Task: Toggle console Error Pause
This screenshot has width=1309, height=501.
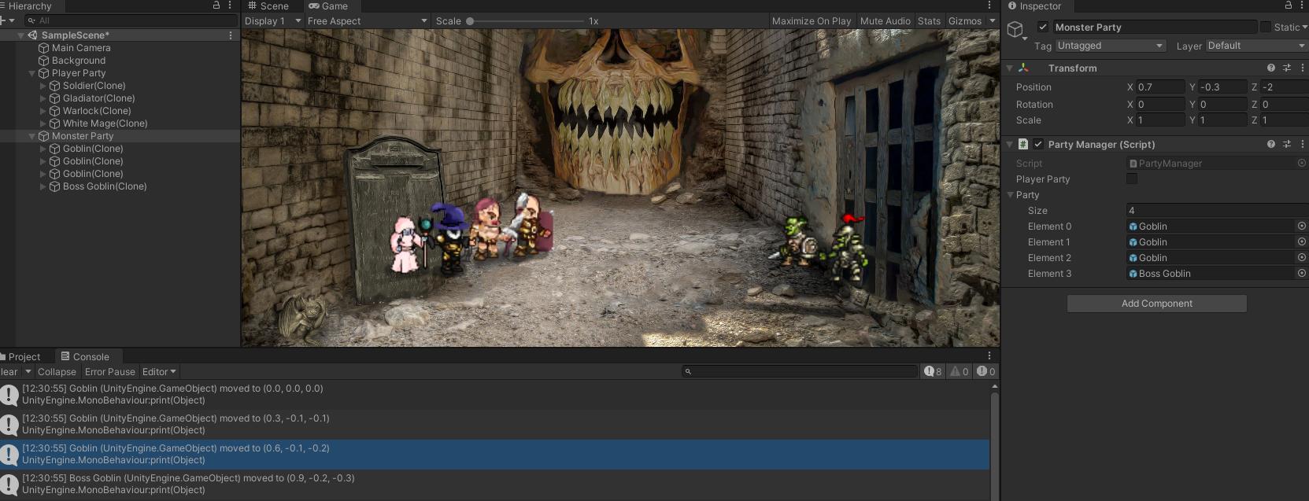Action: pyautogui.click(x=110, y=372)
